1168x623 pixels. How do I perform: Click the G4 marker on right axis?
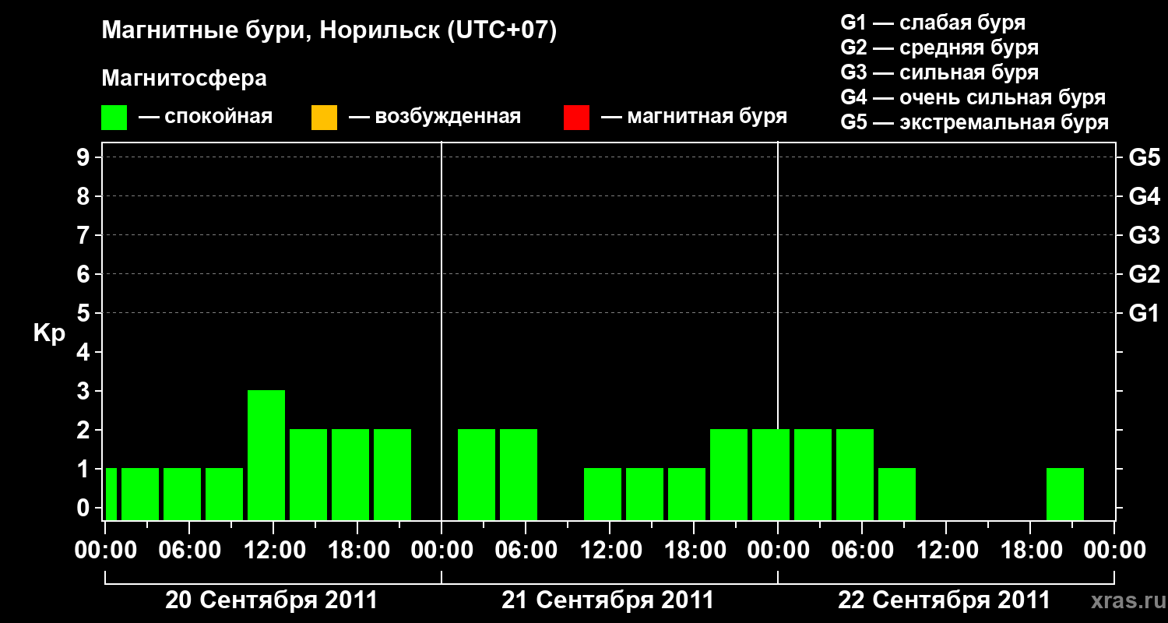[x=1144, y=197]
